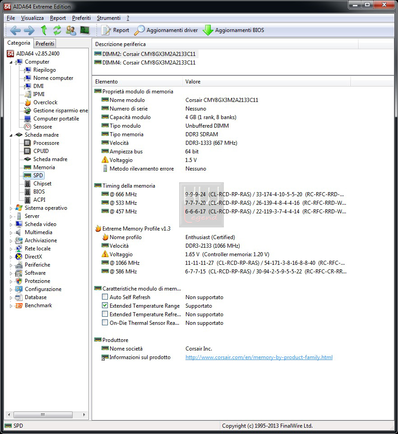Screen dimensions: 398x434
Task: Click the green up-level arrow icon
Action: (44, 30)
